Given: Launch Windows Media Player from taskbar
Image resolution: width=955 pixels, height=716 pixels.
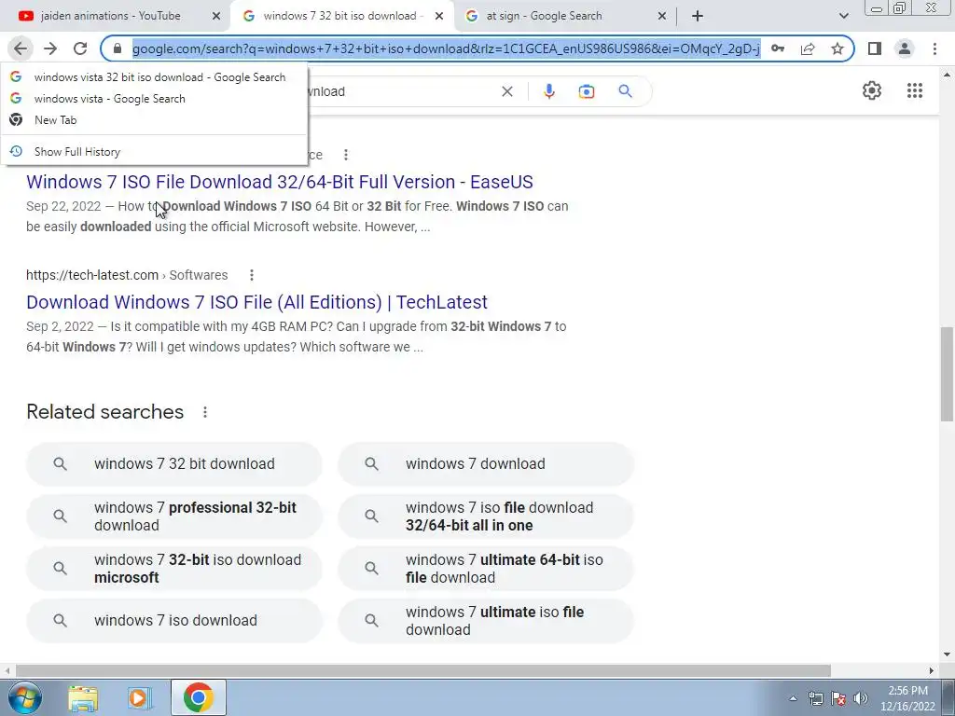Looking at the screenshot, I should tap(140, 698).
